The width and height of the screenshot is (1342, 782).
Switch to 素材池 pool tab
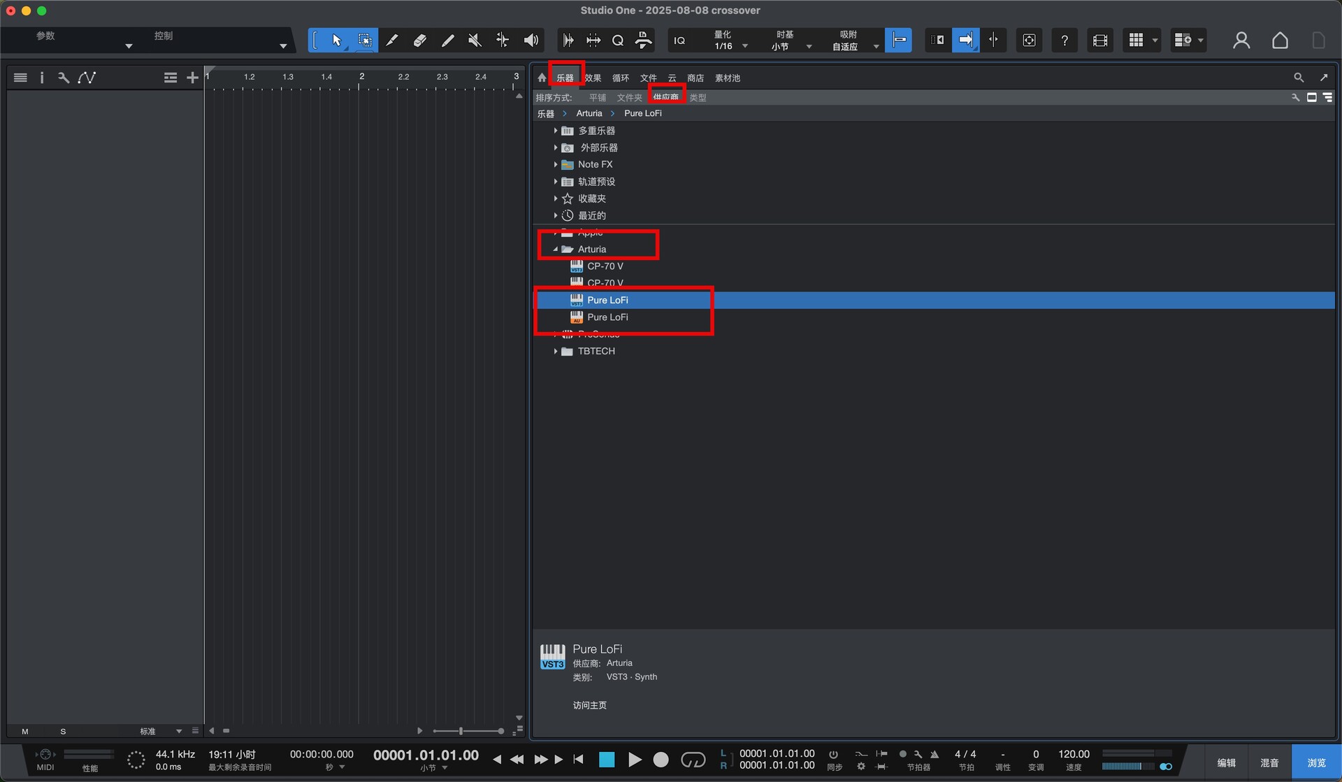click(728, 78)
